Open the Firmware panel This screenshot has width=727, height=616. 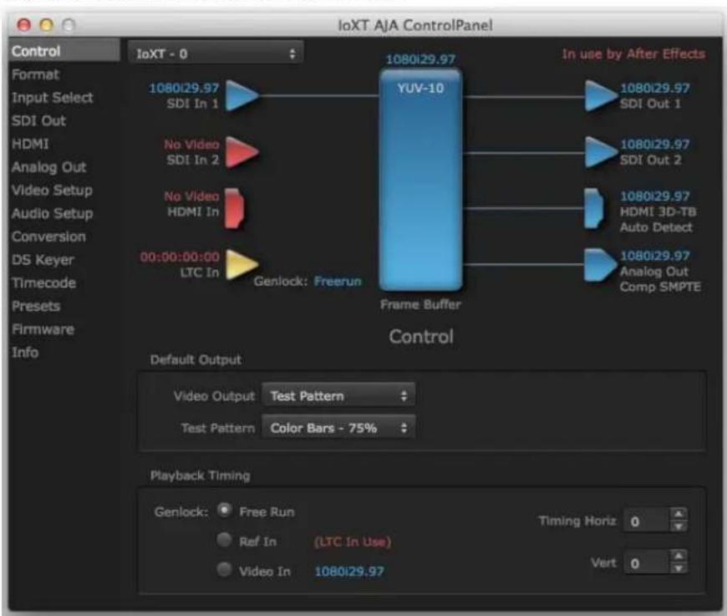click(43, 329)
